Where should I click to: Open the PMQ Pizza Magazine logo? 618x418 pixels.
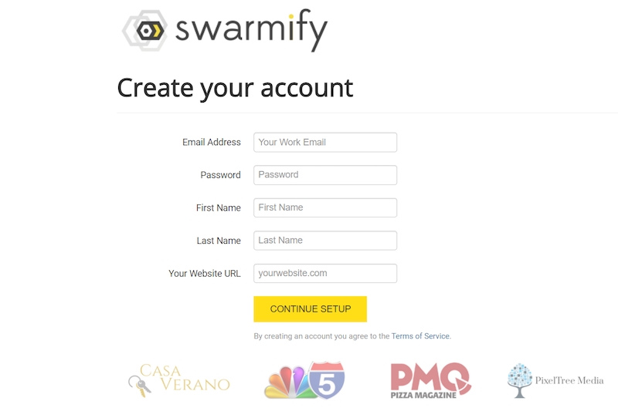click(x=430, y=380)
